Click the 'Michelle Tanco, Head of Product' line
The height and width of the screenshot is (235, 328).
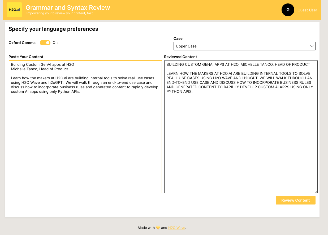(40, 69)
